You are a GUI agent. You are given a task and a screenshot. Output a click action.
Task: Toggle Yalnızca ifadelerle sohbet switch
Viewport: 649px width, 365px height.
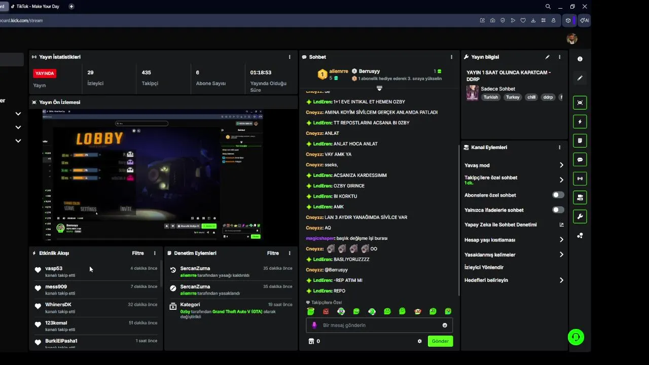pyautogui.click(x=558, y=210)
